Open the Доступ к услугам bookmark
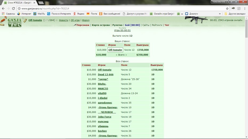This screenshot has height=139, width=248. pyautogui.click(x=135, y=14)
